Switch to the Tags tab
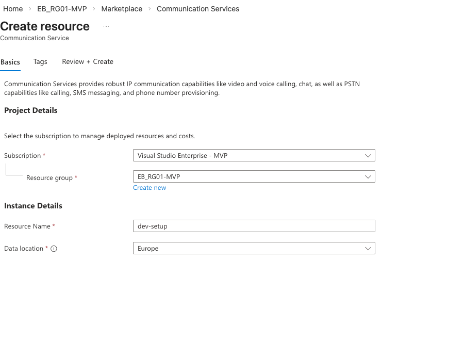The width and height of the screenshot is (464, 359). [40, 61]
